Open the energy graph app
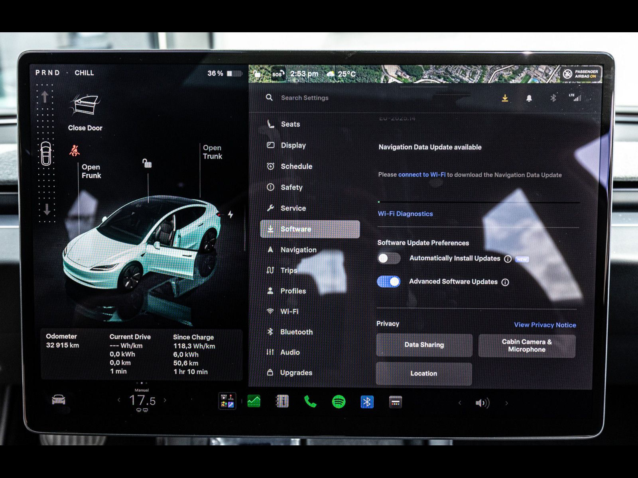 pos(254,401)
